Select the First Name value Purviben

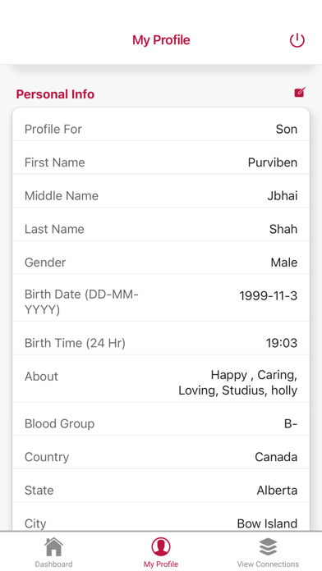tap(273, 162)
